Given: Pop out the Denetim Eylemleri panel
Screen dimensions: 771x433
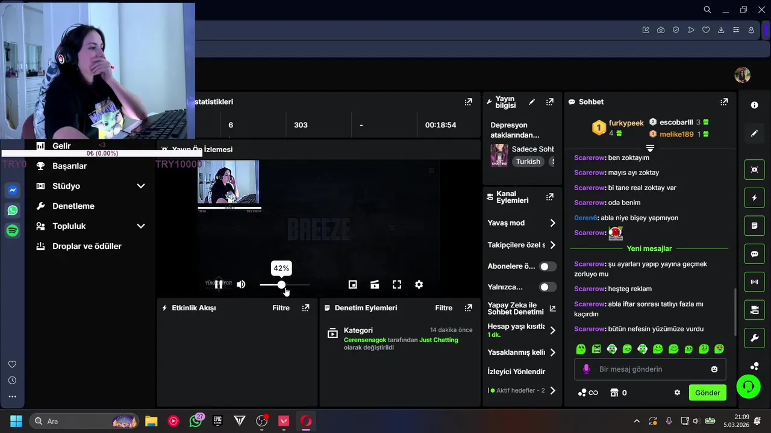Looking at the screenshot, I should (468, 308).
